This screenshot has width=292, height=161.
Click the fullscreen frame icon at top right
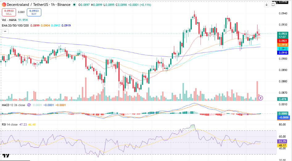pyautogui.click(x=273, y=5)
